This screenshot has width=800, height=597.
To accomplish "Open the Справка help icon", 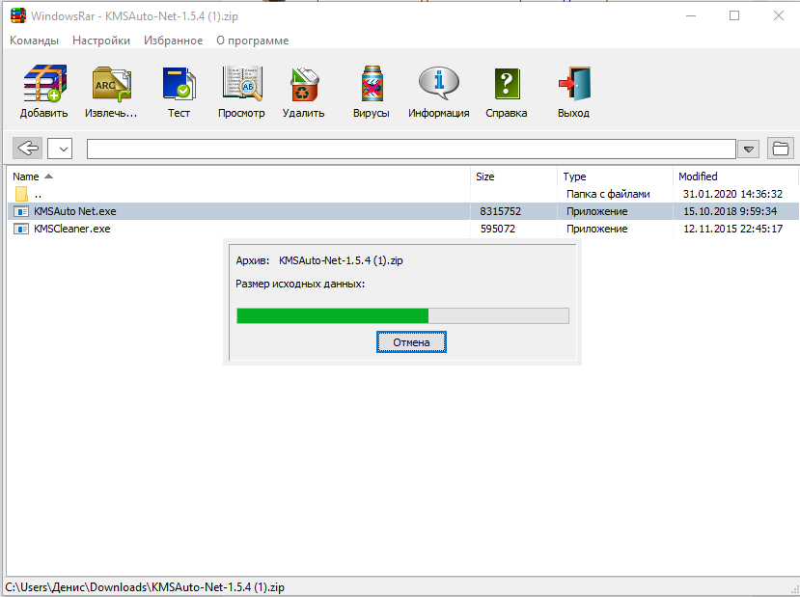I will pos(507,84).
